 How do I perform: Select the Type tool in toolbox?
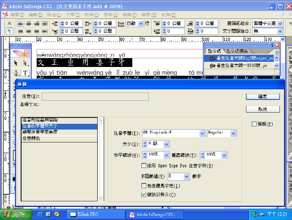point(25,73)
